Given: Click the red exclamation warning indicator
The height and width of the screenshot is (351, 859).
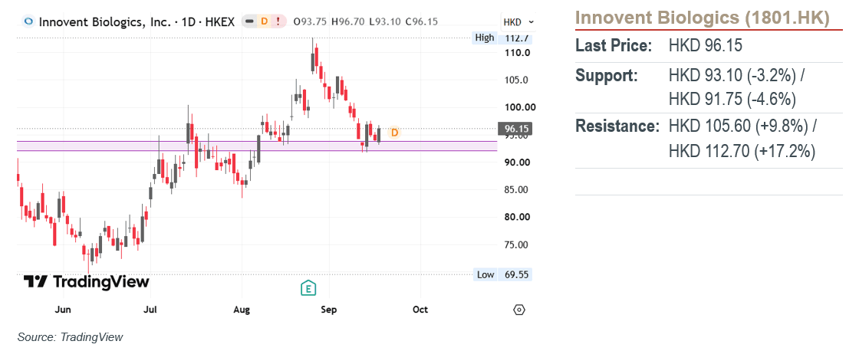Looking at the screenshot, I should coord(278,22).
